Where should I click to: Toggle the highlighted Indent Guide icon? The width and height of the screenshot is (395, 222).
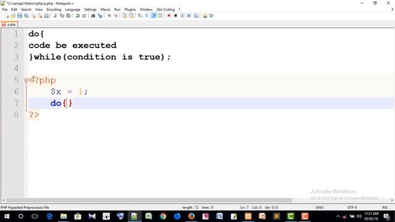click(154, 16)
